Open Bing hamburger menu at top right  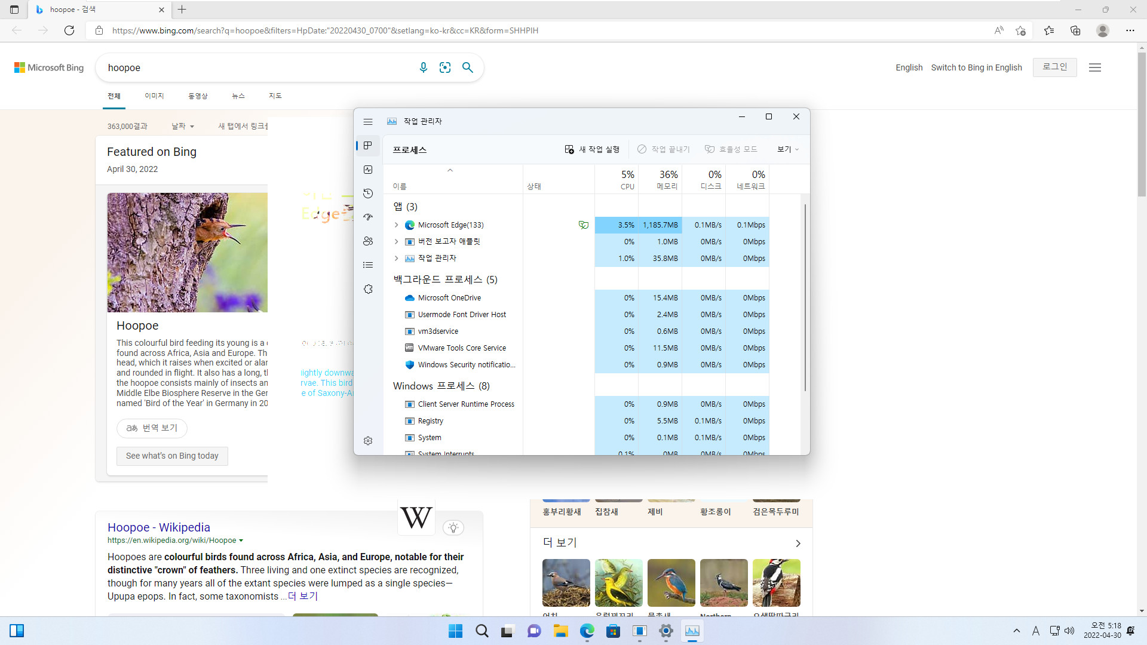pos(1095,67)
